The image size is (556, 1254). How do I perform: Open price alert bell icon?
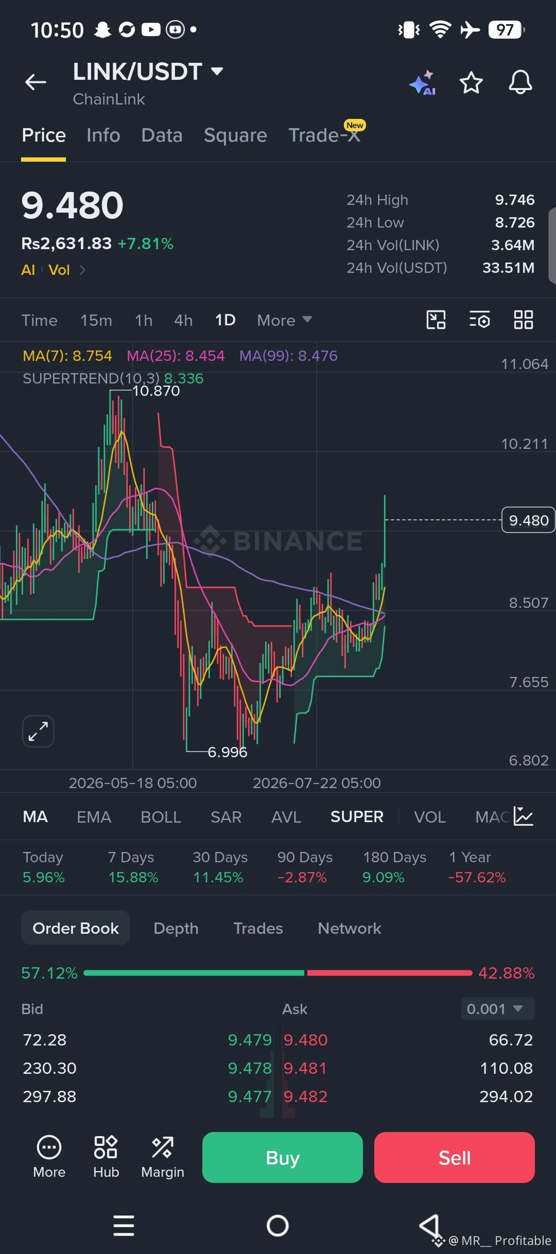coord(520,82)
